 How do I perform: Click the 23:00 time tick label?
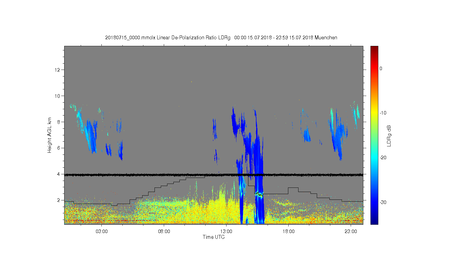point(351,232)
